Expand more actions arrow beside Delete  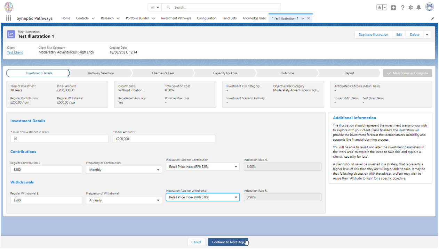[x=428, y=35]
